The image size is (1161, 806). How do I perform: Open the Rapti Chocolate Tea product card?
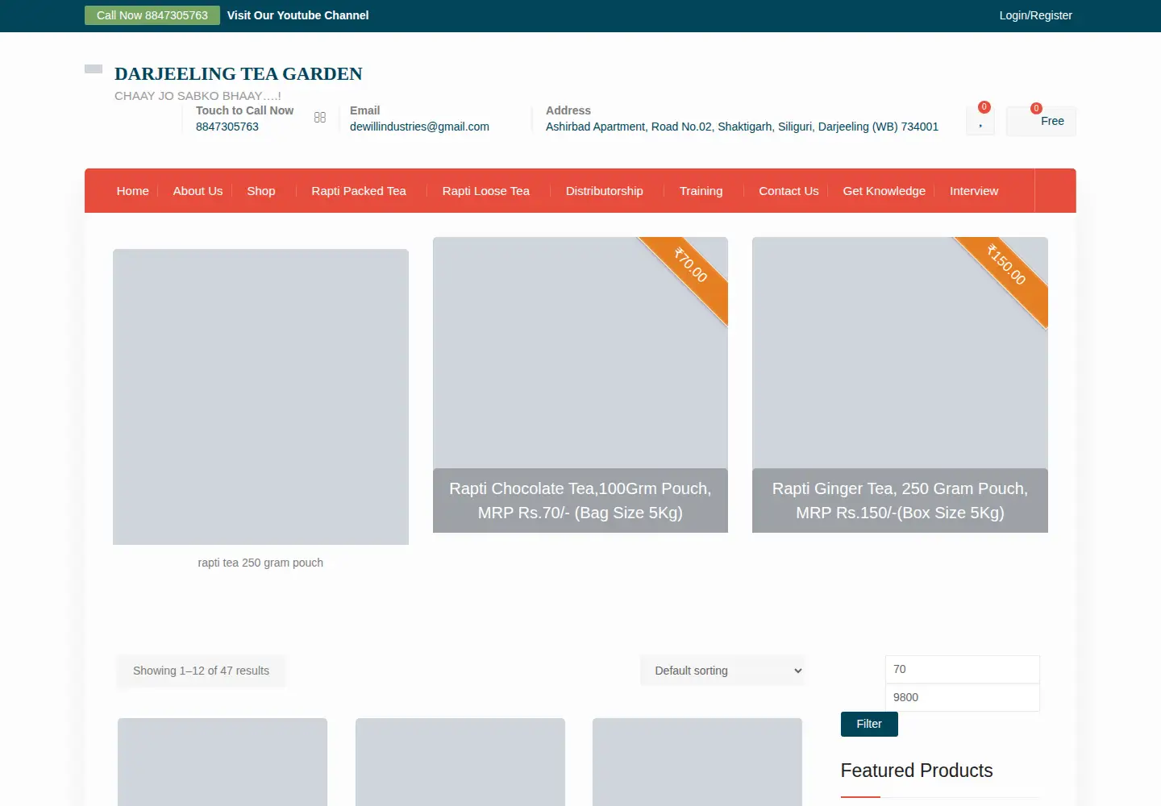click(x=580, y=384)
